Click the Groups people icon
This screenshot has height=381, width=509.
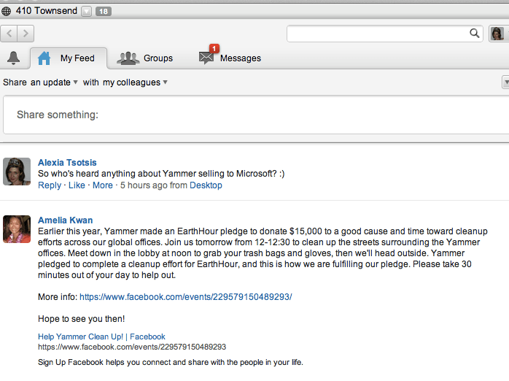click(x=128, y=58)
